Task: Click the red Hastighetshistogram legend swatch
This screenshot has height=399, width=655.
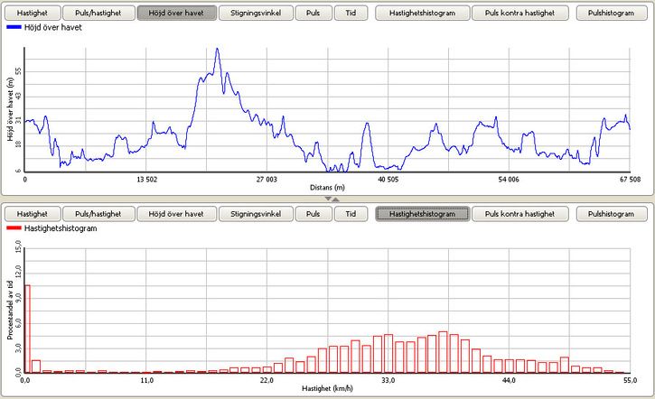Action: coord(14,227)
